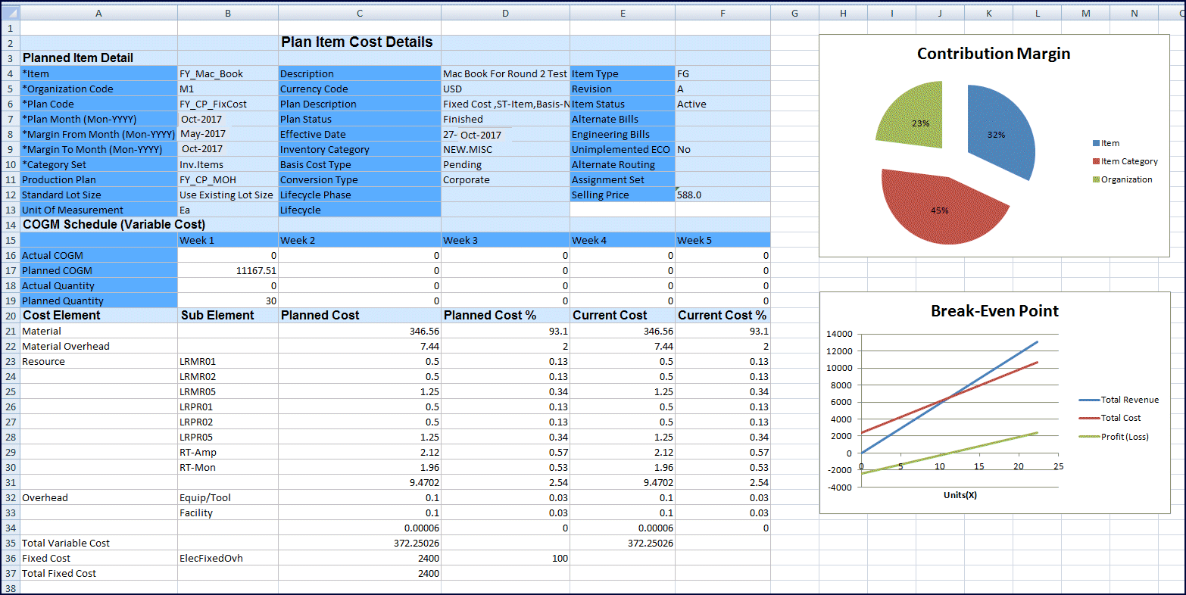Click the Break-Even Point chart title

(x=994, y=311)
